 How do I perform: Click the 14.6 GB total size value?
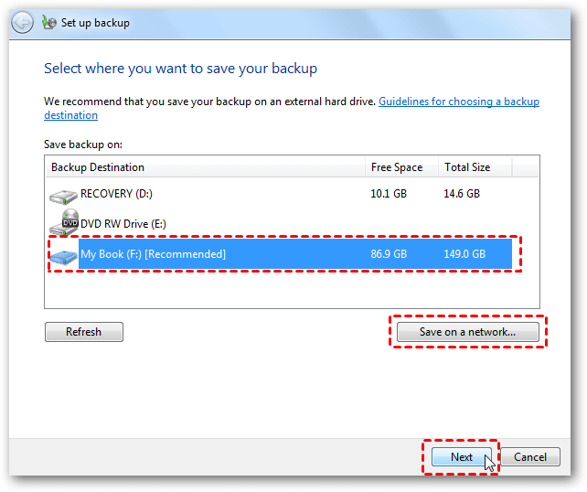point(462,194)
